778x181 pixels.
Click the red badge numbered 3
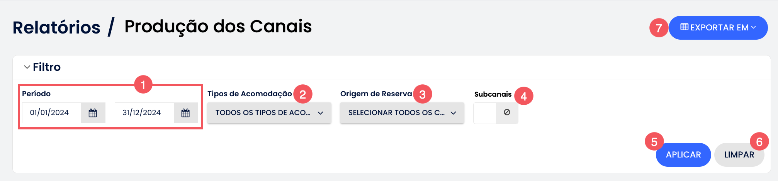tap(422, 94)
